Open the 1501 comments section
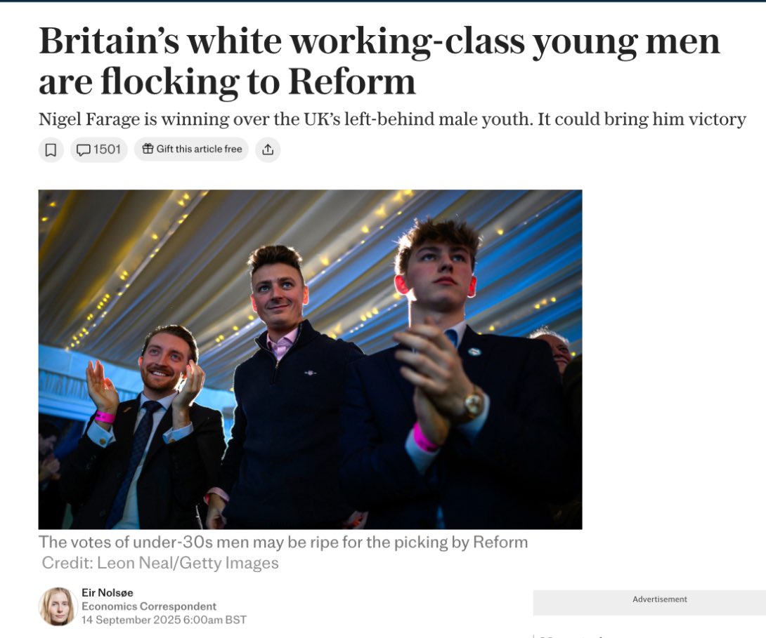This screenshot has height=638, width=766. [98, 149]
